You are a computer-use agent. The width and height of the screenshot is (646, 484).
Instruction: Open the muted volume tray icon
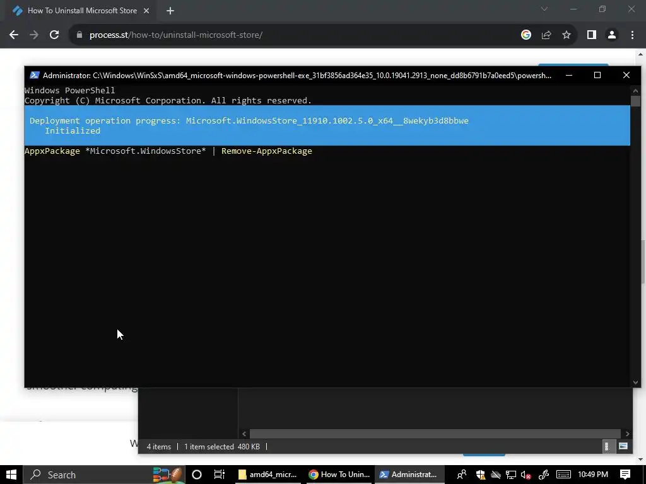click(526, 475)
